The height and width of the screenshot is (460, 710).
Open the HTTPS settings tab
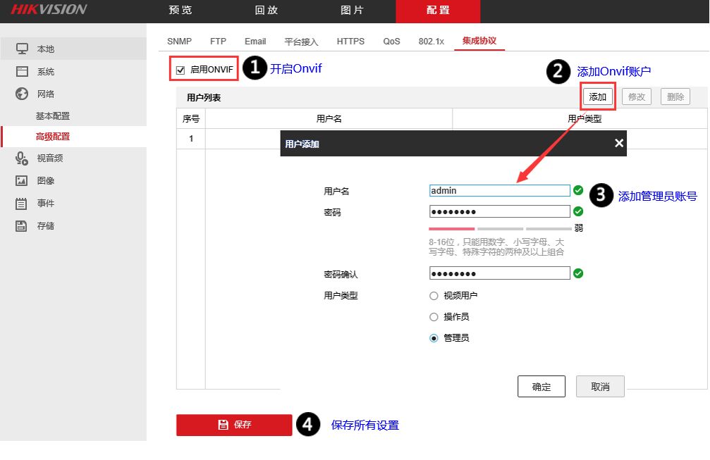tap(350, 41)
